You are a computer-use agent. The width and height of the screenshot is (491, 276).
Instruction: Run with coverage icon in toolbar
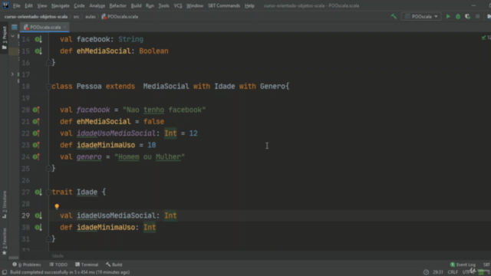click(467, 16)
